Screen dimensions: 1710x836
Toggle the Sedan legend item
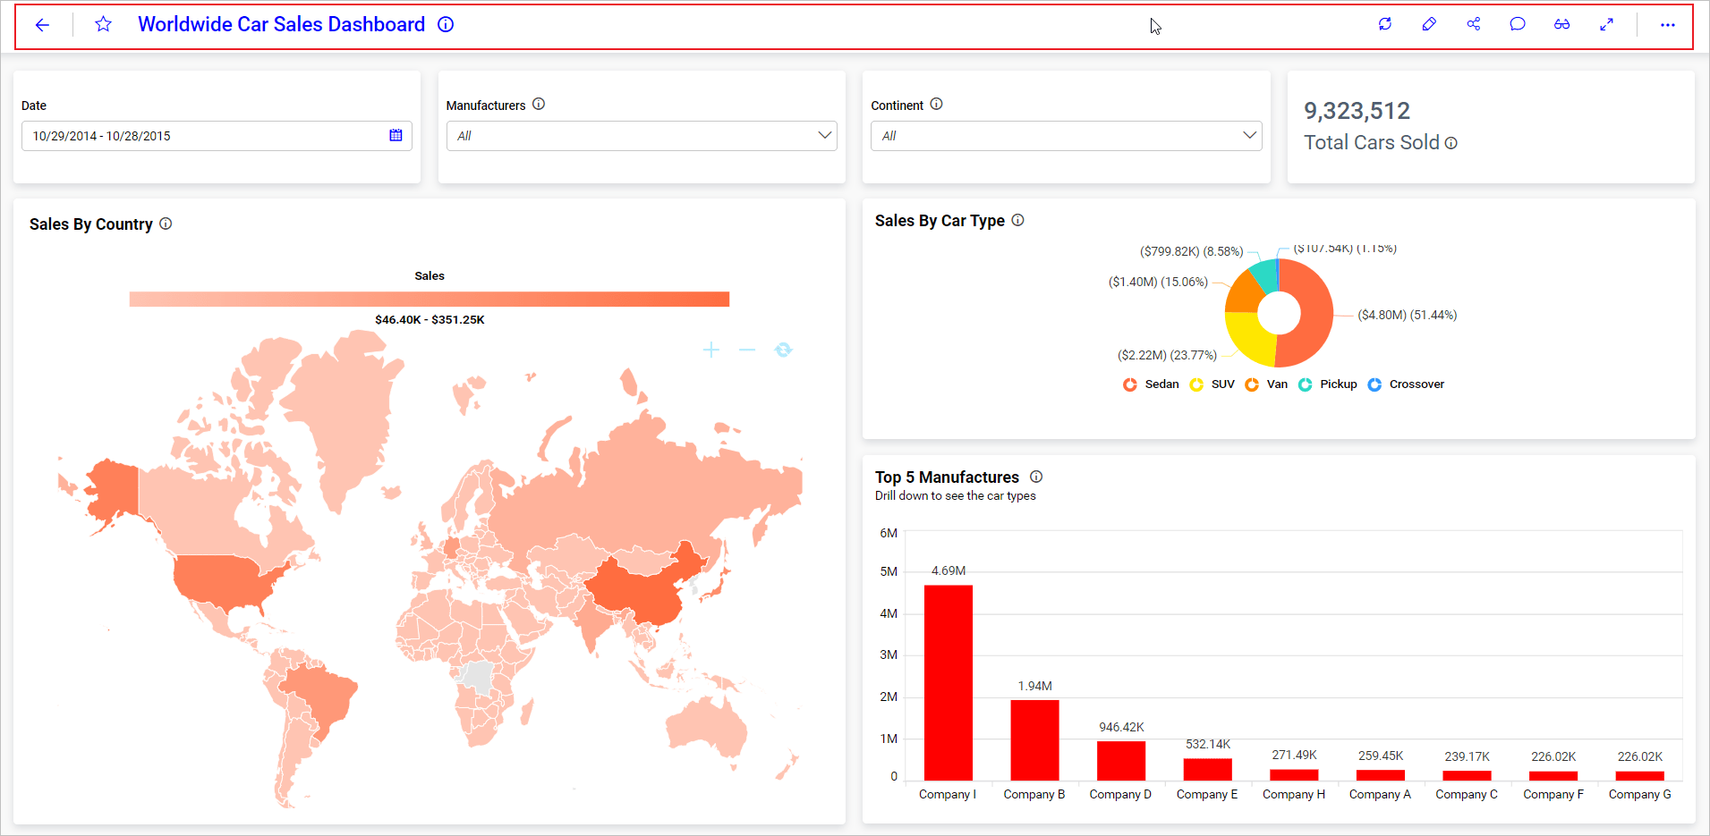pyautogui.click(x=1152, y=384)
